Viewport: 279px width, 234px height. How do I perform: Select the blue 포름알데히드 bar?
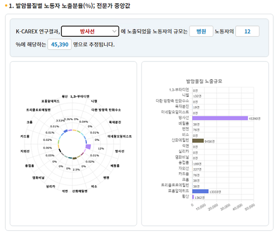(200, 191)
